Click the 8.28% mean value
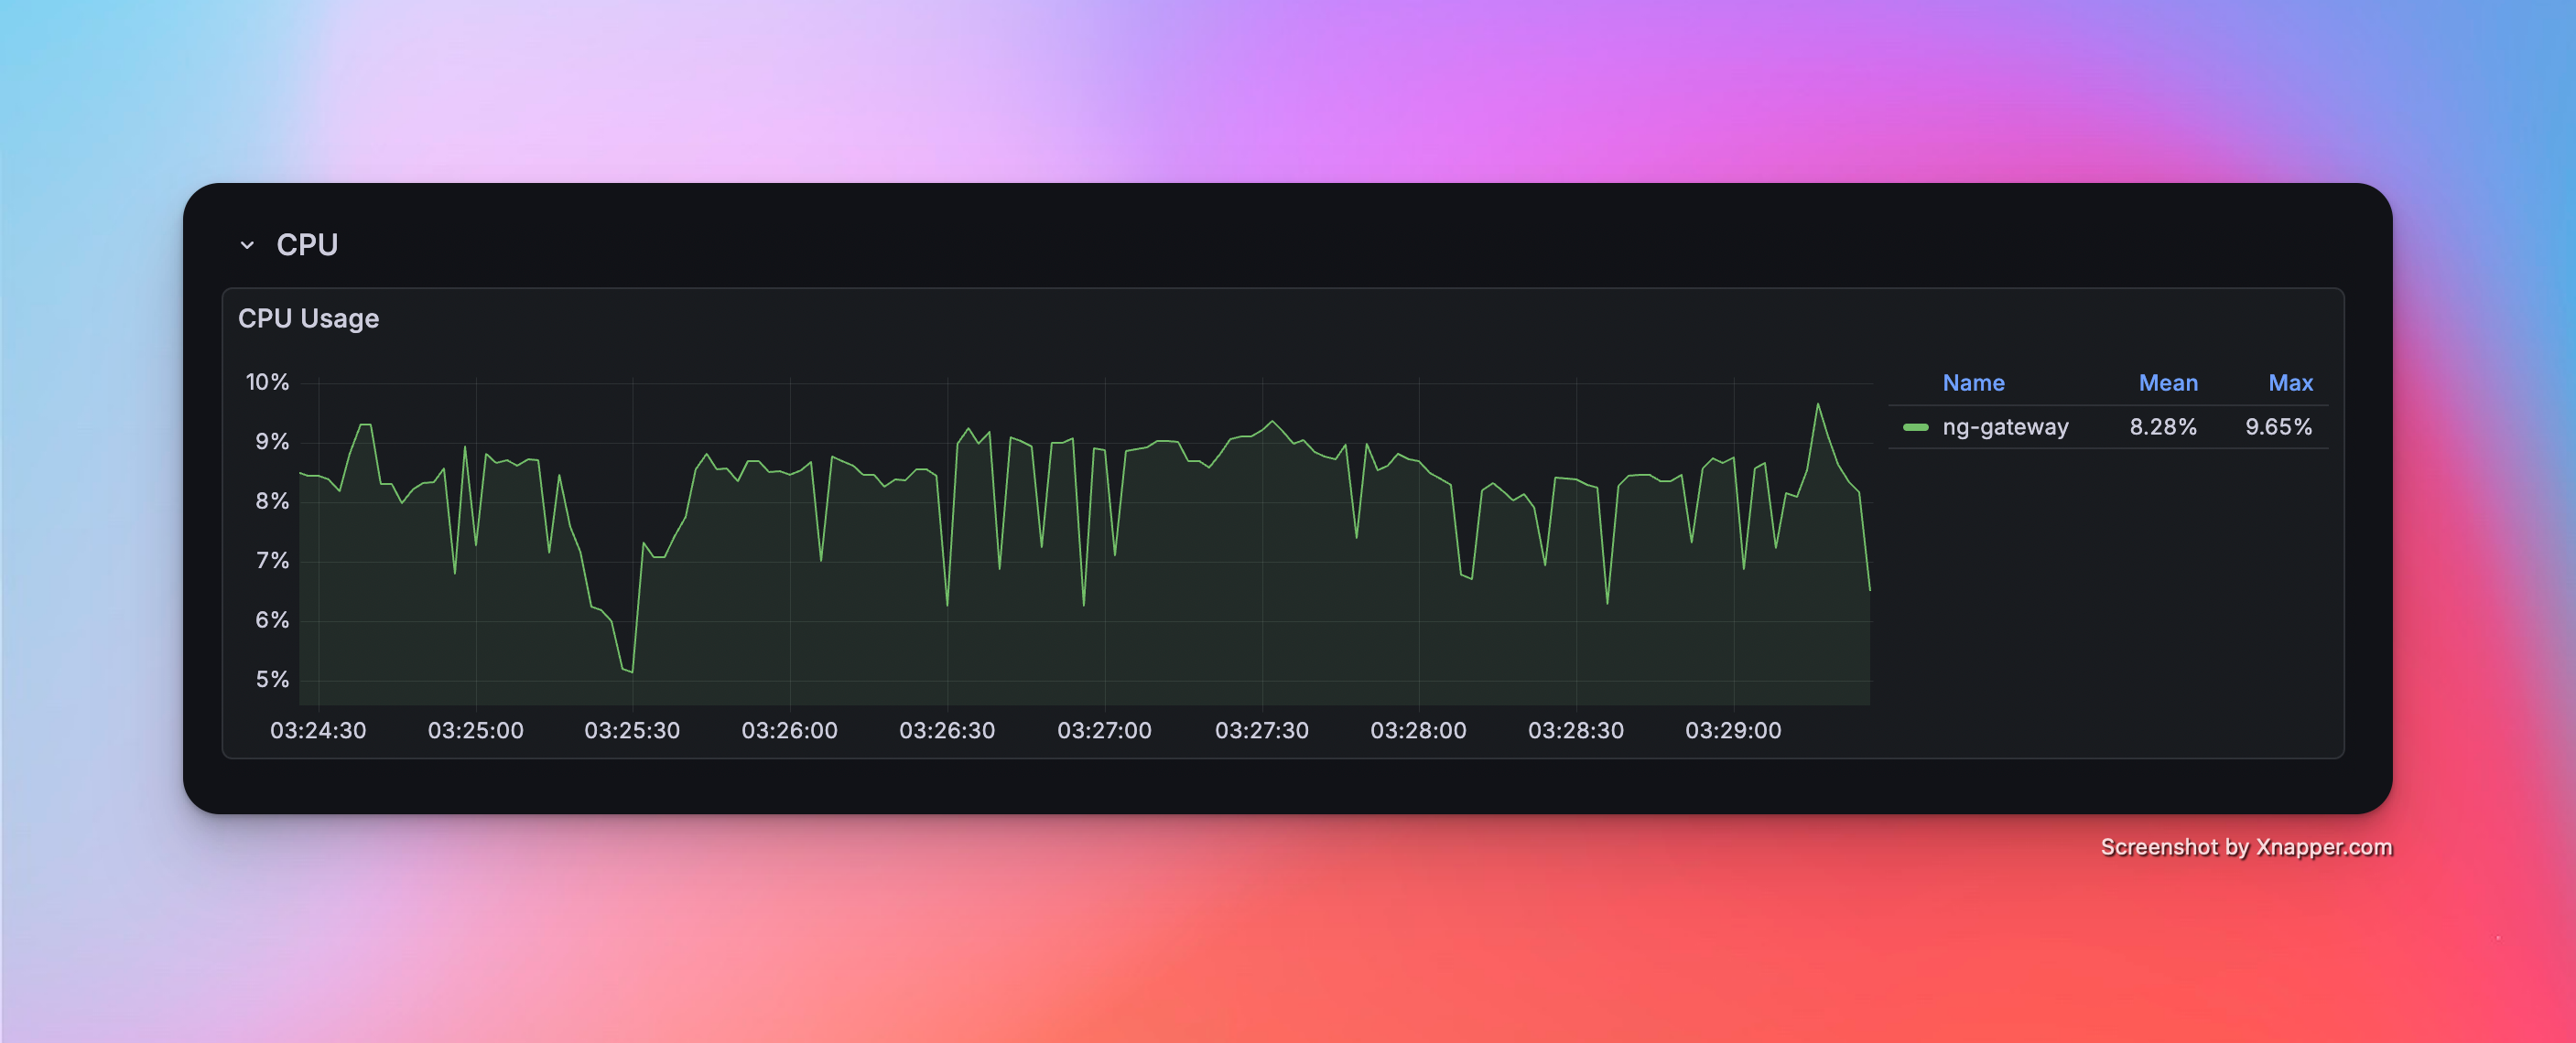Viewport: 2576px width, 1043px height. click(2162, 427)
